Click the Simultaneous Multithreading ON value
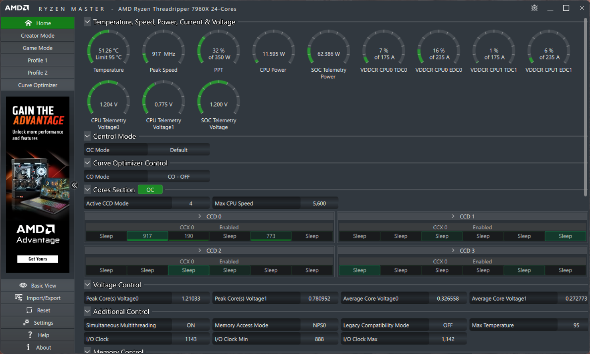The width and height of the screenshot is (590, 354). (191, 325)
